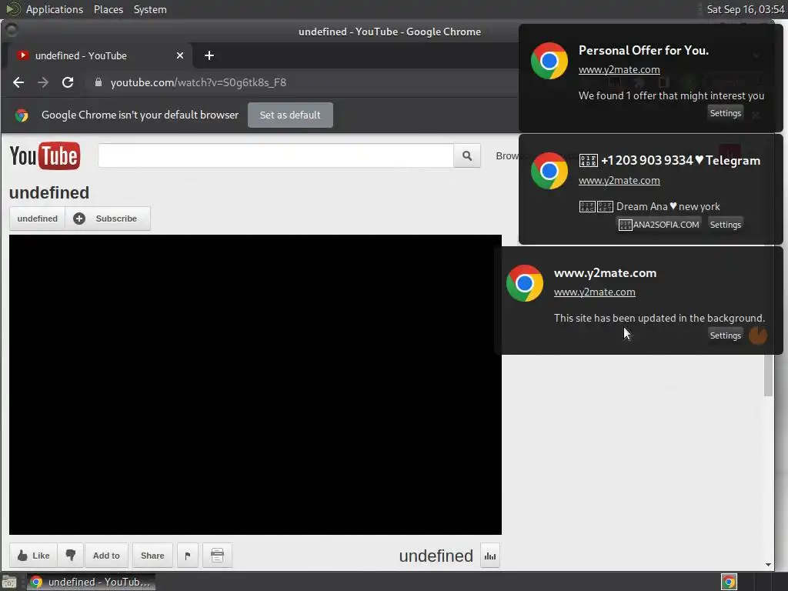Open the Places menu
This screenshot has width=788, height=591.
click(x=109, y=9)
